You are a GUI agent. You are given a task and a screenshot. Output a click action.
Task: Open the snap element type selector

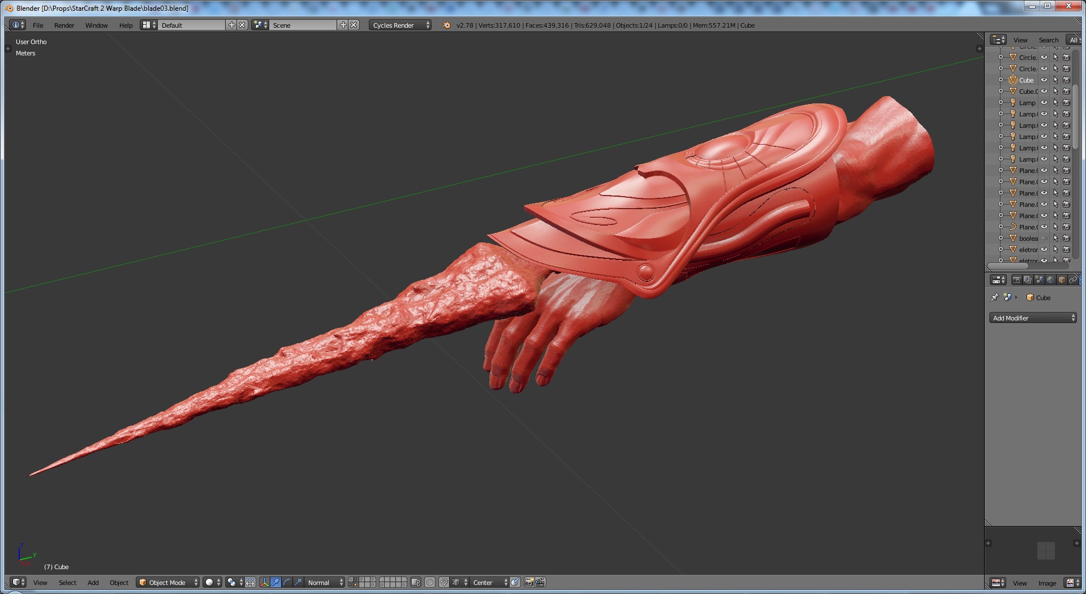pos(458,582)
